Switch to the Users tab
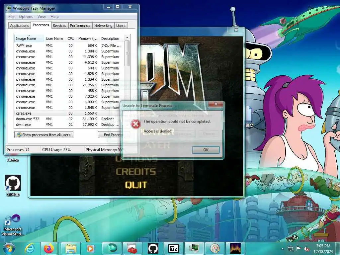340x255 pixels. [x=121, y=25]
